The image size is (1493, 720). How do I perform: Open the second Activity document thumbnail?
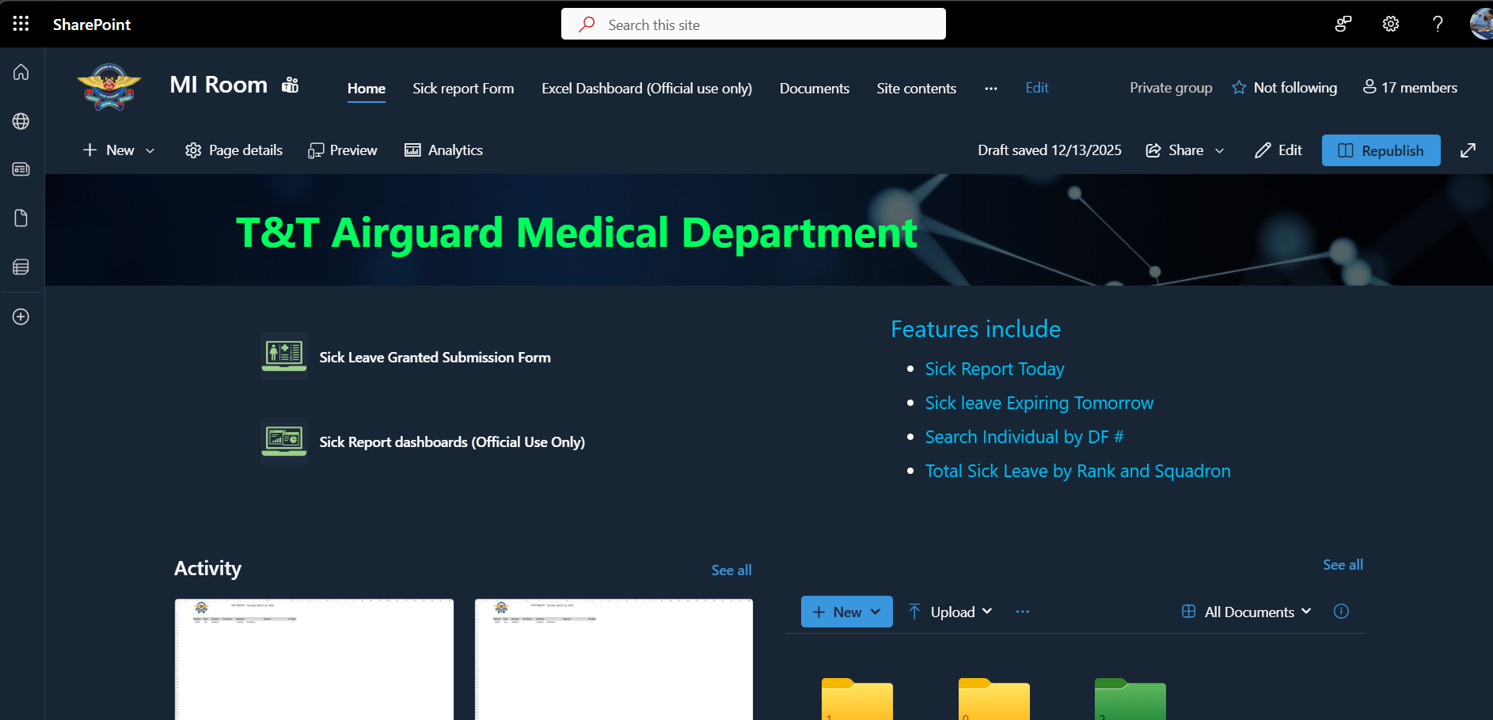[614, 659]
